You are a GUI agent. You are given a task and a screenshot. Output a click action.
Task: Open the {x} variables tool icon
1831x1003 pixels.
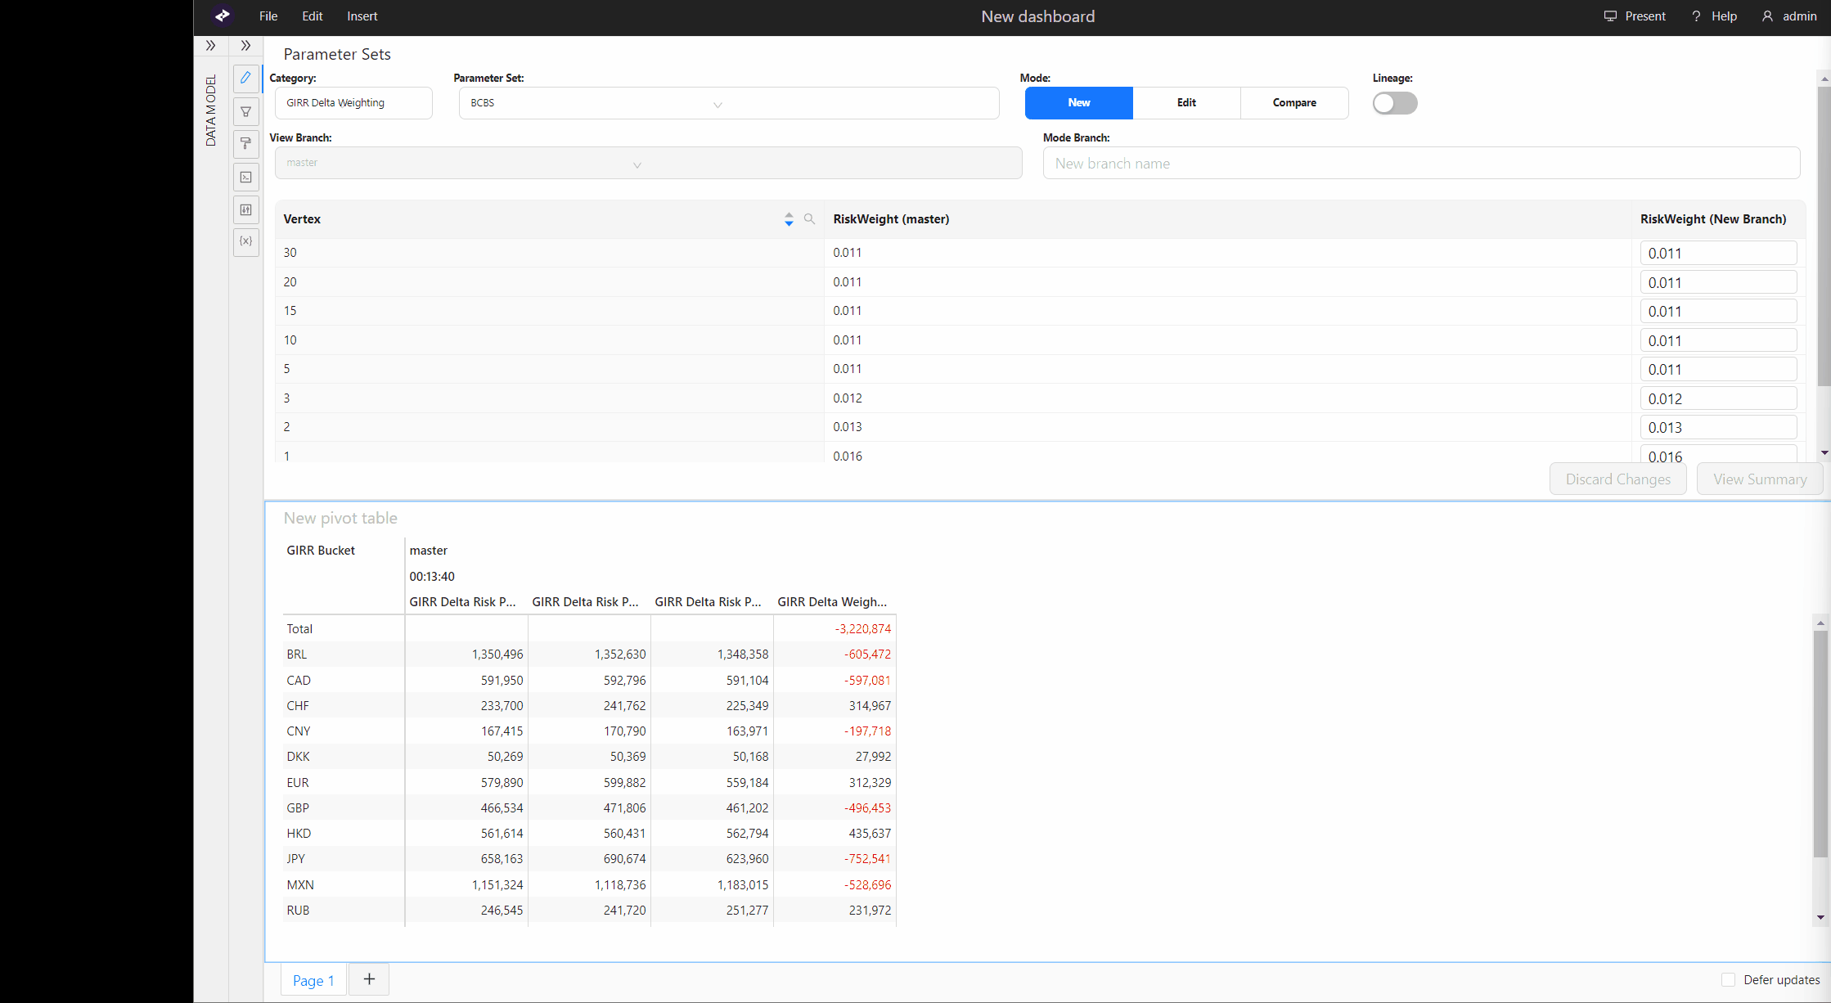(x=245, y=241)
